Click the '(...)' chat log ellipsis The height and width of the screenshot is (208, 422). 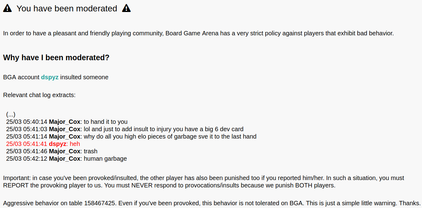point(11,114)
